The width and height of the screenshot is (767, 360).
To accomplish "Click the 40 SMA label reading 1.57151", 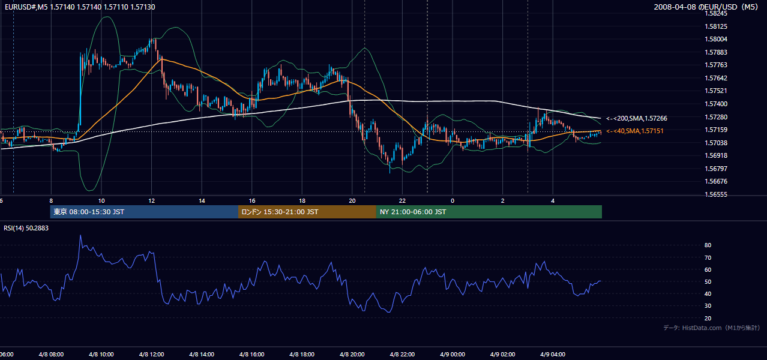I will 634,131.
